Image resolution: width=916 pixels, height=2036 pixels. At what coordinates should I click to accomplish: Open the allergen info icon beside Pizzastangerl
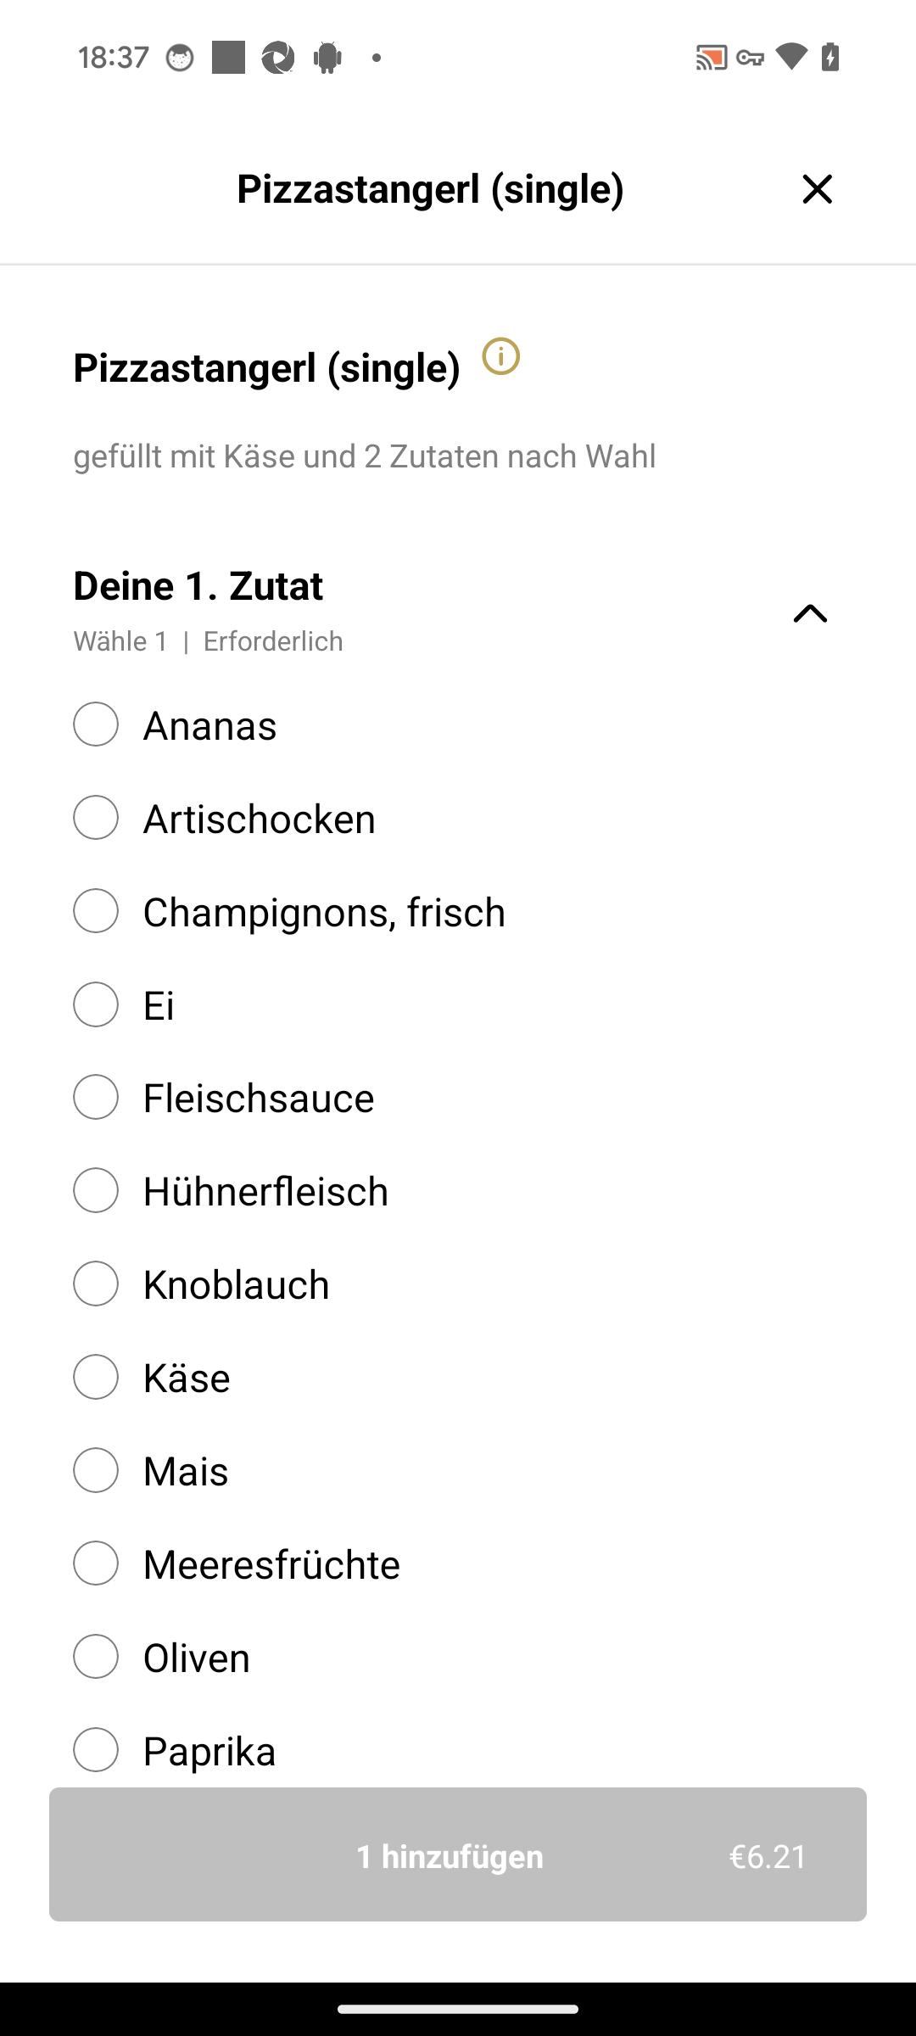[500, 356]
